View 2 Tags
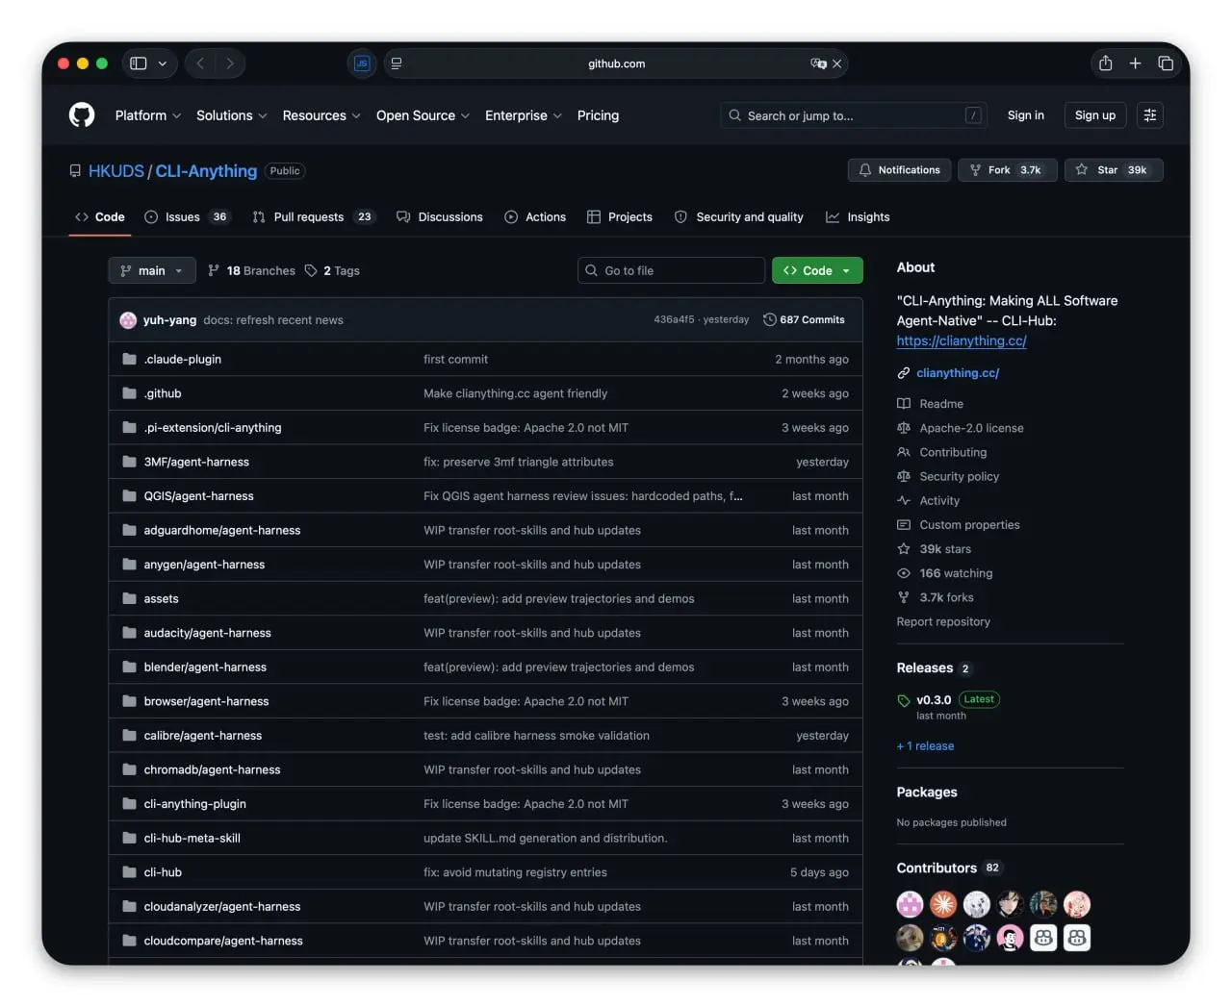Viewport: 1232px width, 1007px height. (332, 271)
